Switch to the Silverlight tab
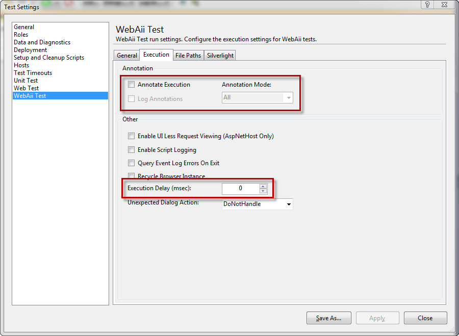This screenshot has width=459, height=336. pyautogui.click(x=220, y=56)
